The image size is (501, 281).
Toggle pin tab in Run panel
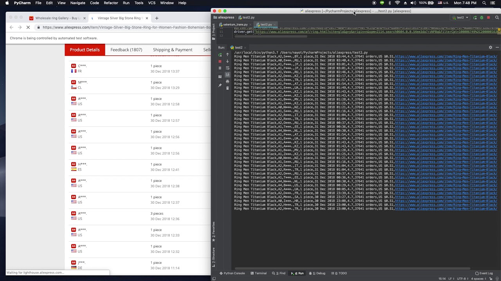220,85
